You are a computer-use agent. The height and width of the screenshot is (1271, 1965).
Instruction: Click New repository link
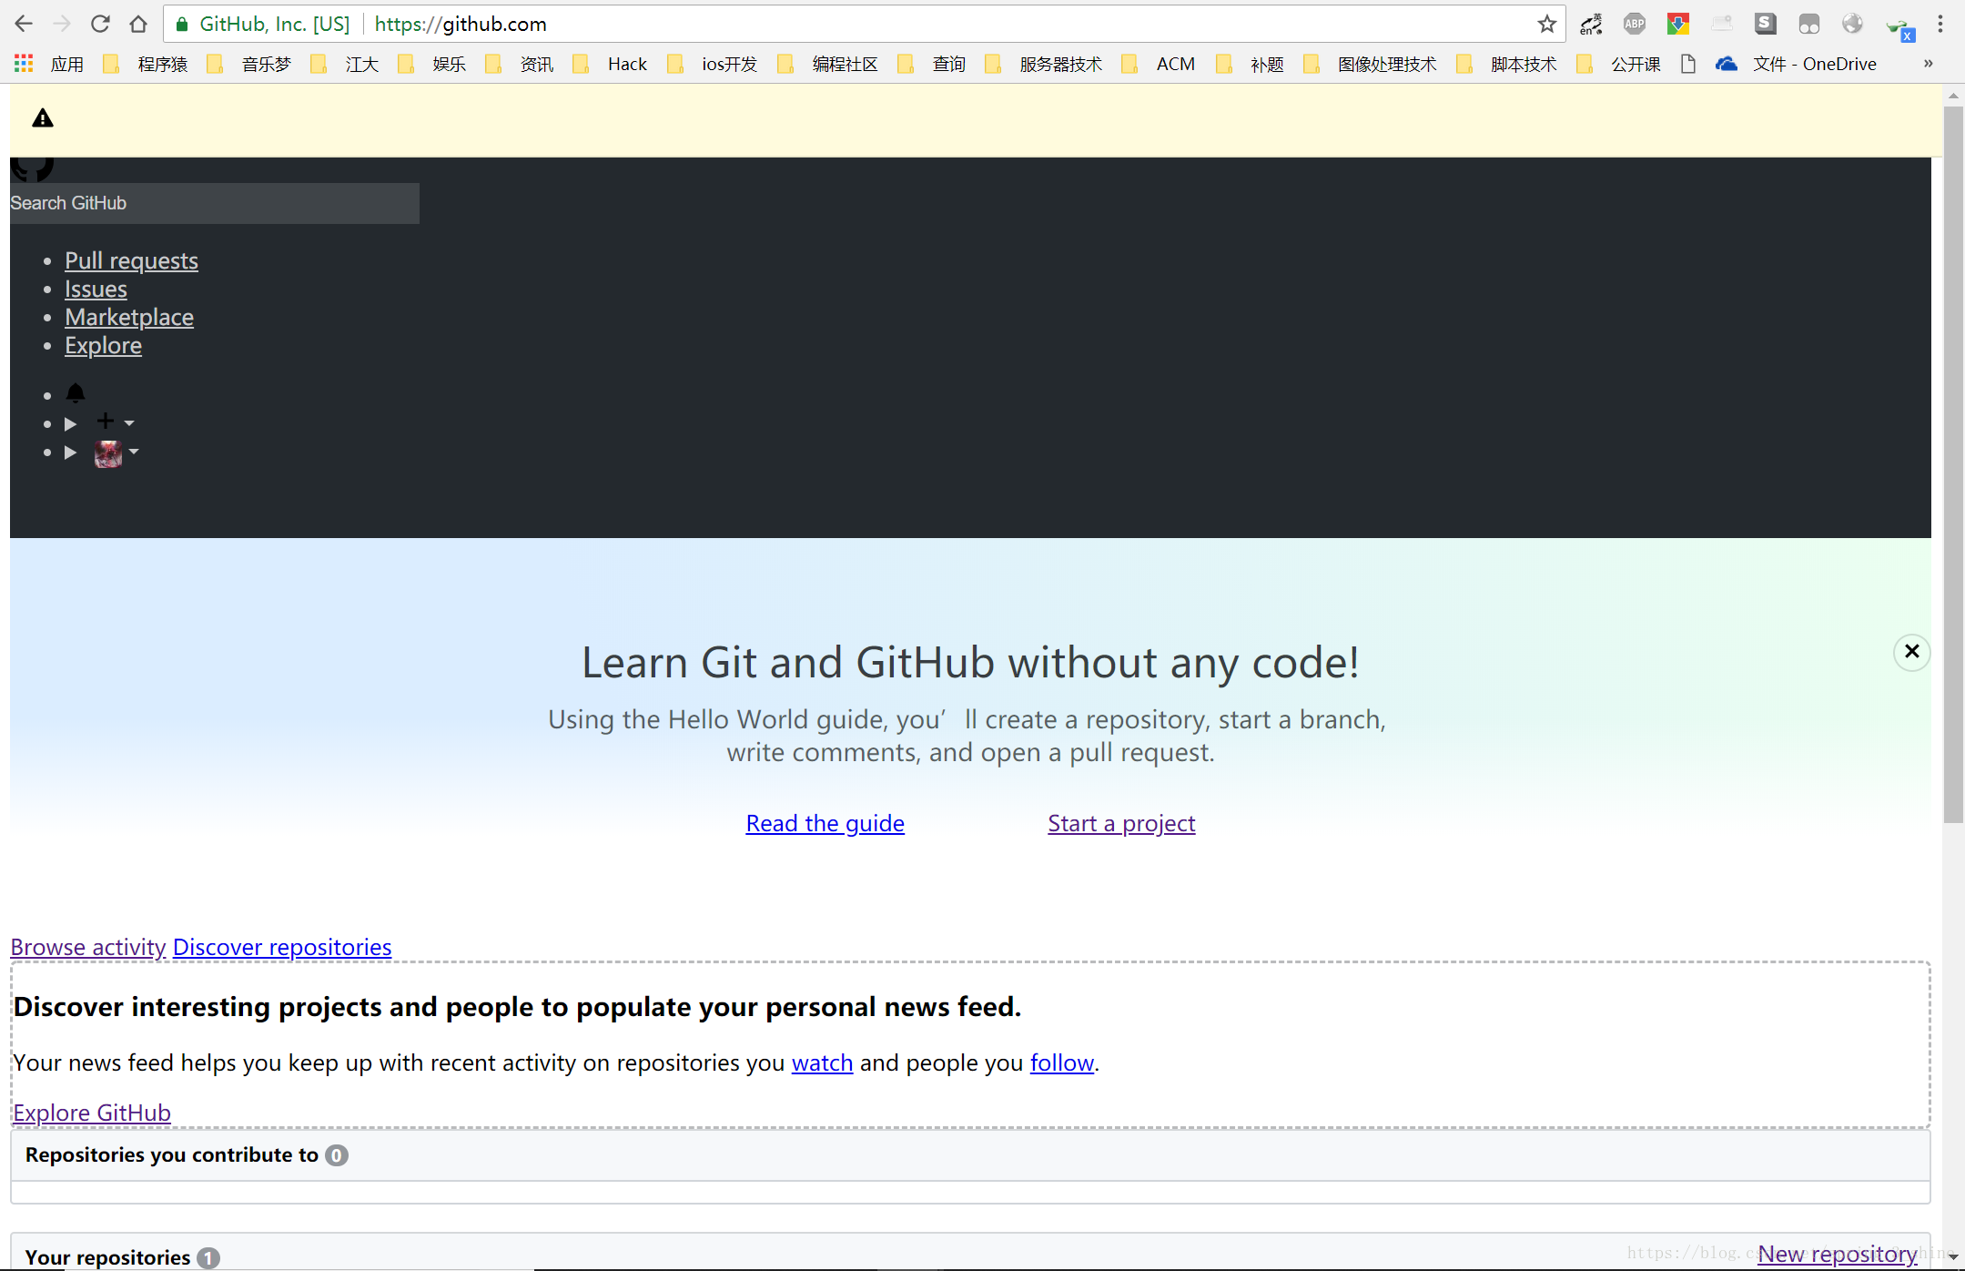coord(1837,1255)
